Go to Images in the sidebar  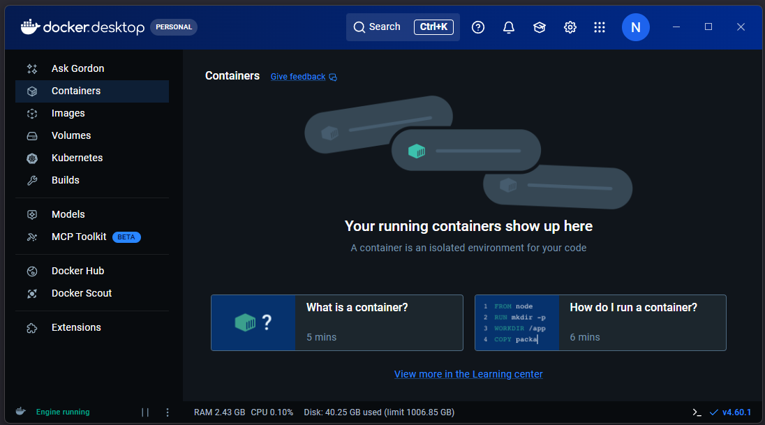tap(68, 113)
